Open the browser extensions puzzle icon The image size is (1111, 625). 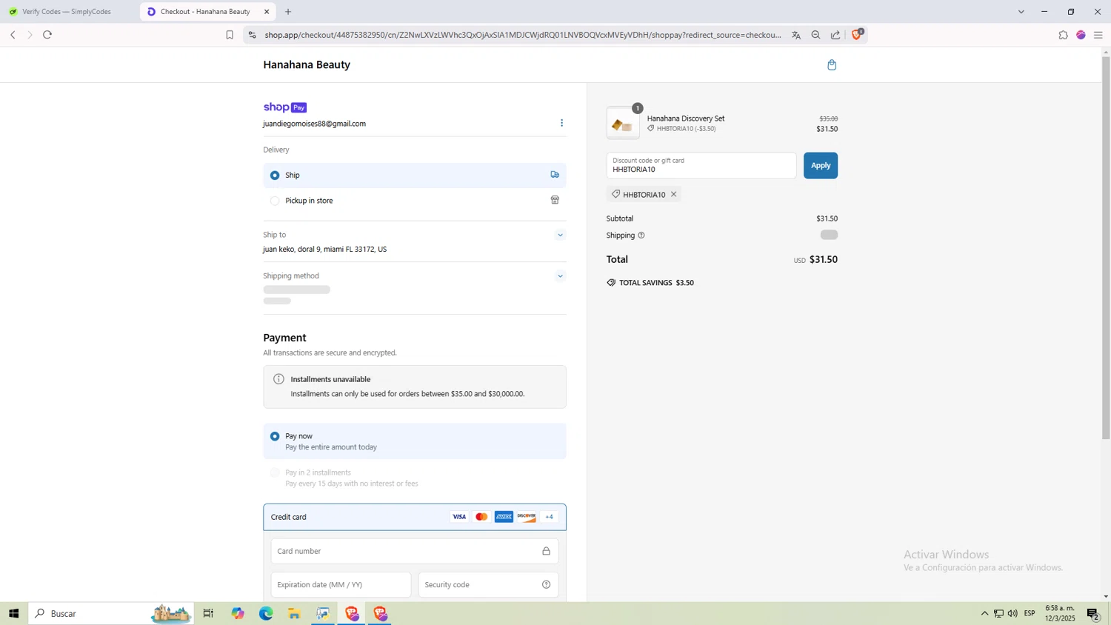click(x=1063, y=35)
